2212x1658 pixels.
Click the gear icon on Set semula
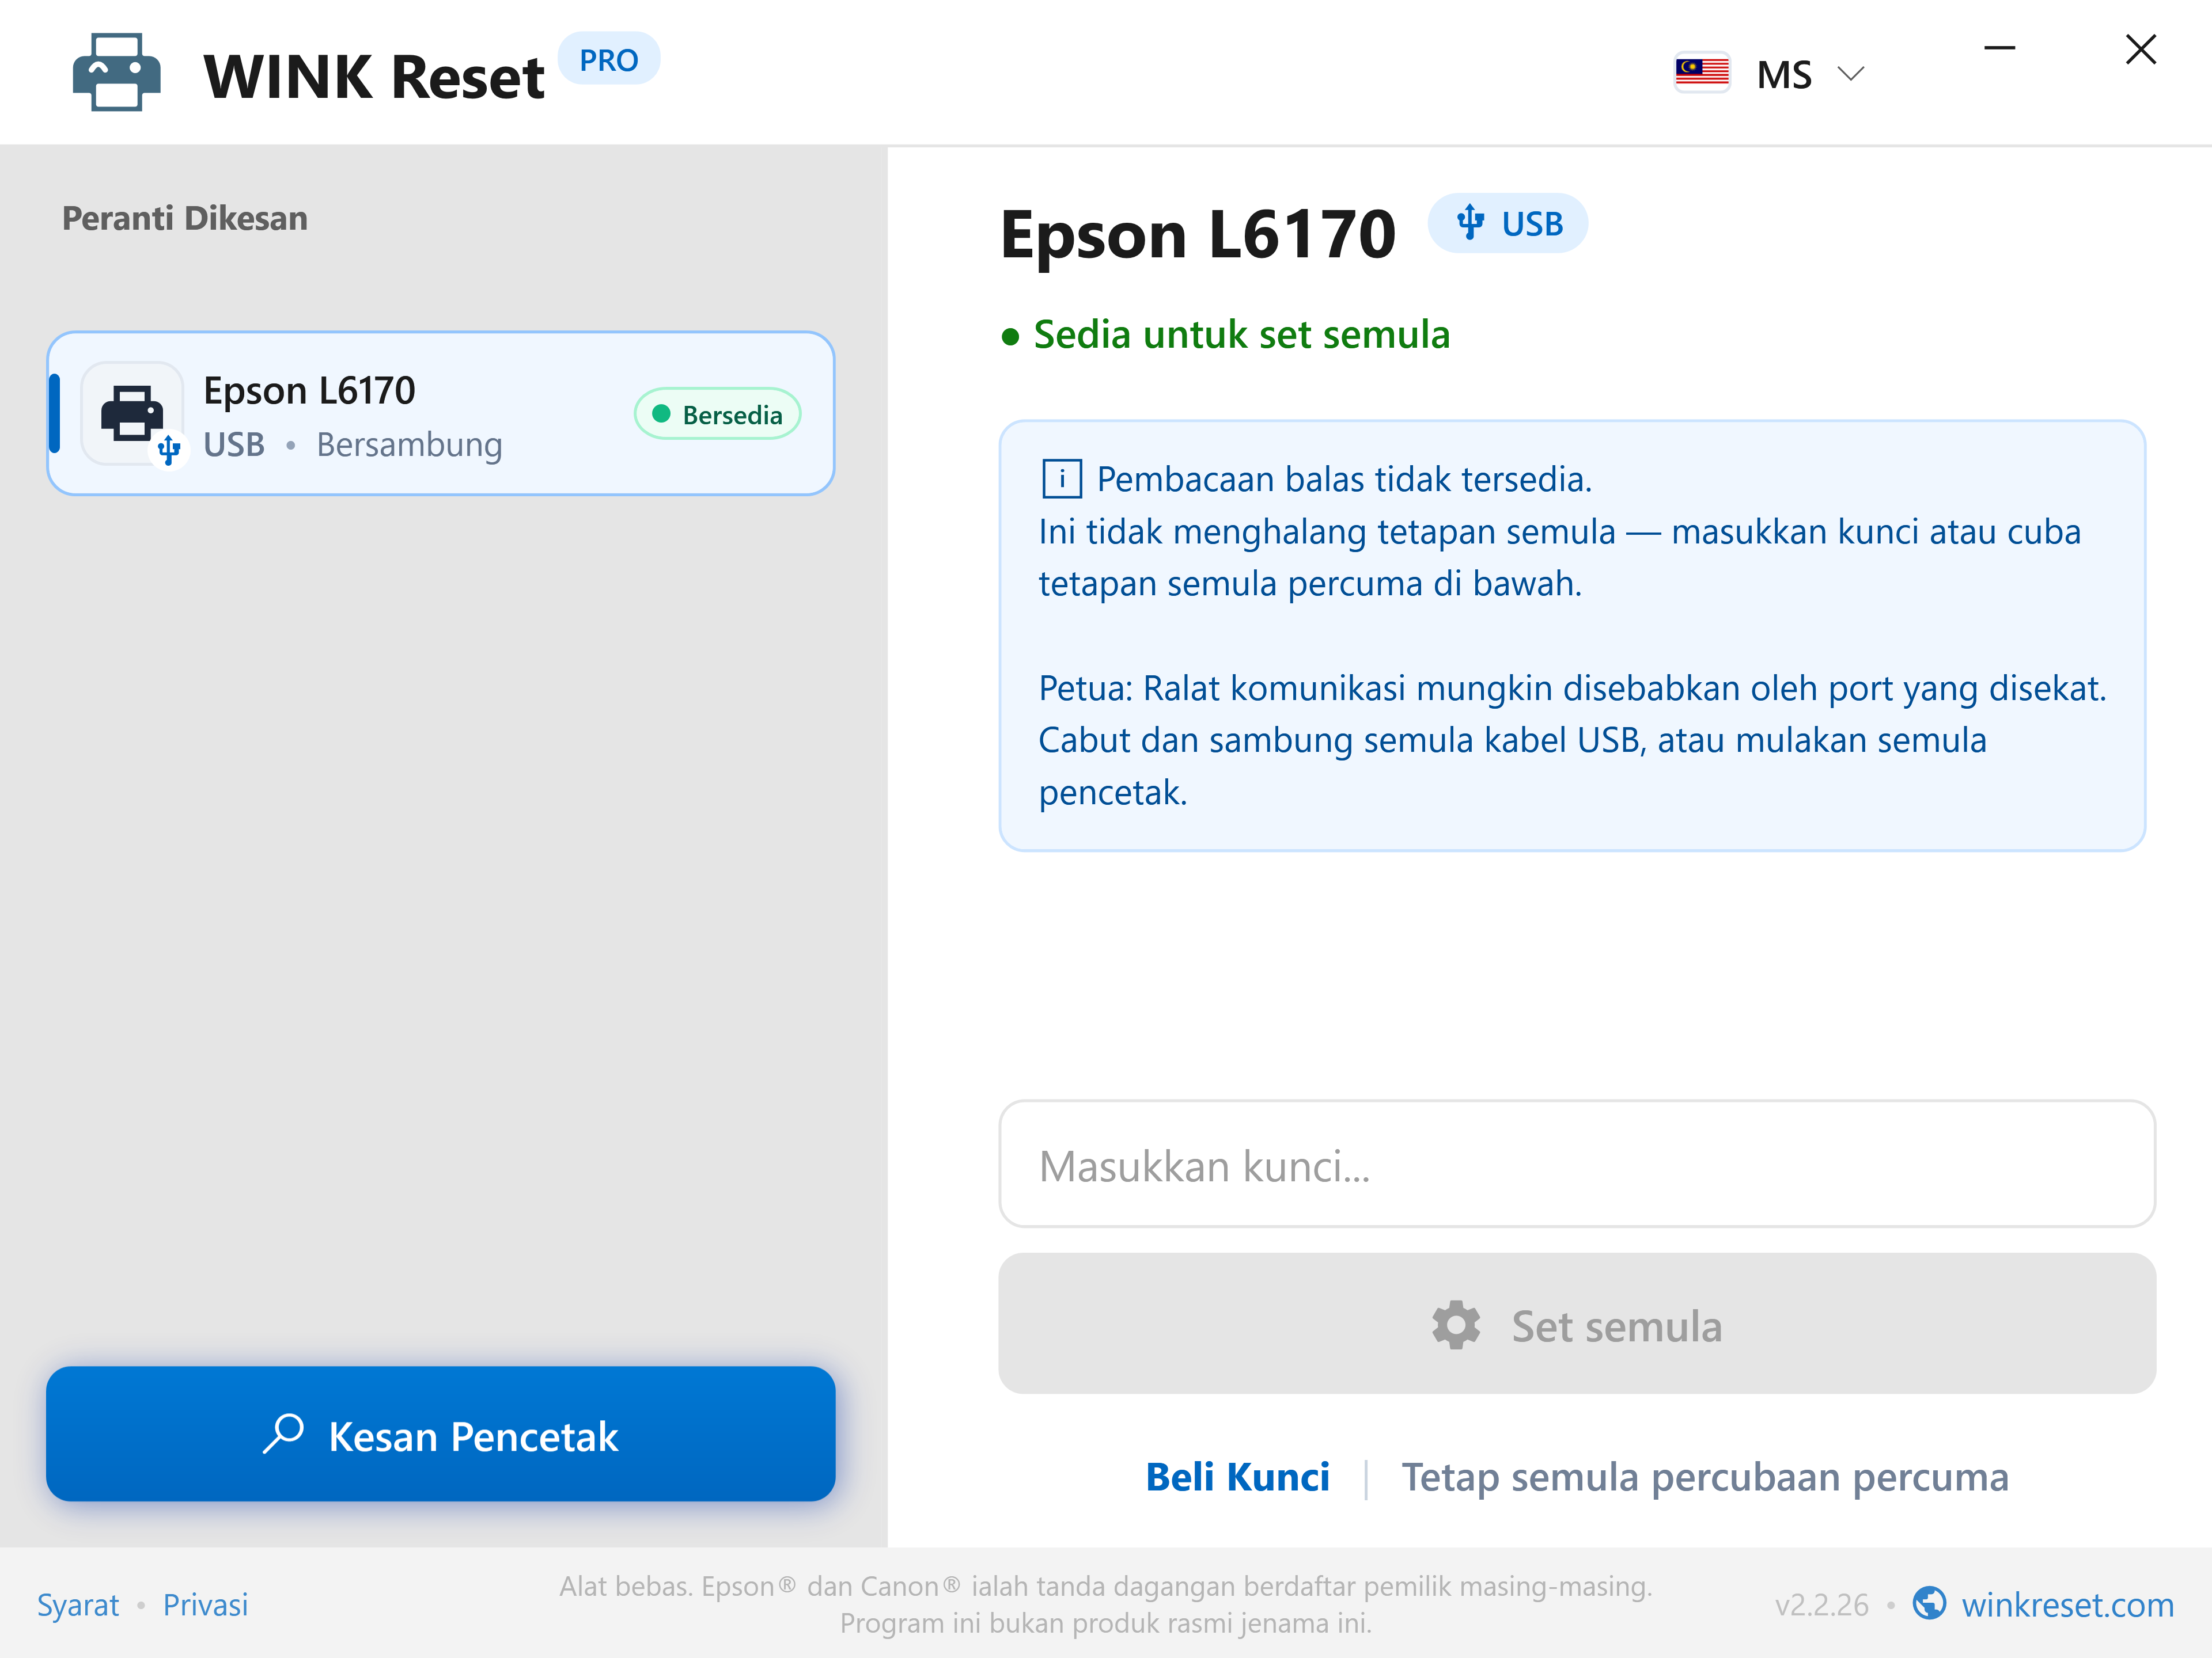click(1456, 1325)
